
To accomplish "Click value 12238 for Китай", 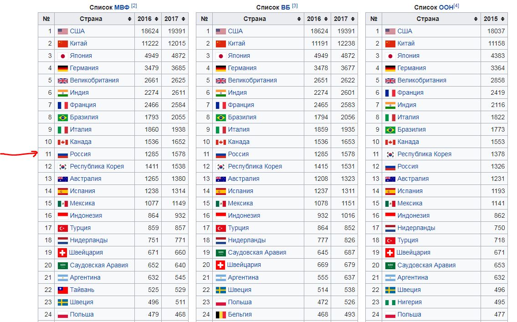I will (346, 44).
